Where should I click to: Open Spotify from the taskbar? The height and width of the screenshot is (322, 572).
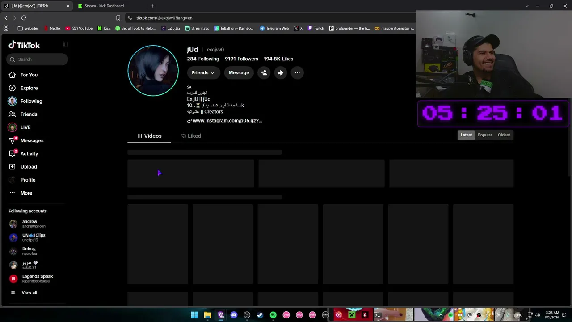pos(273,315)
